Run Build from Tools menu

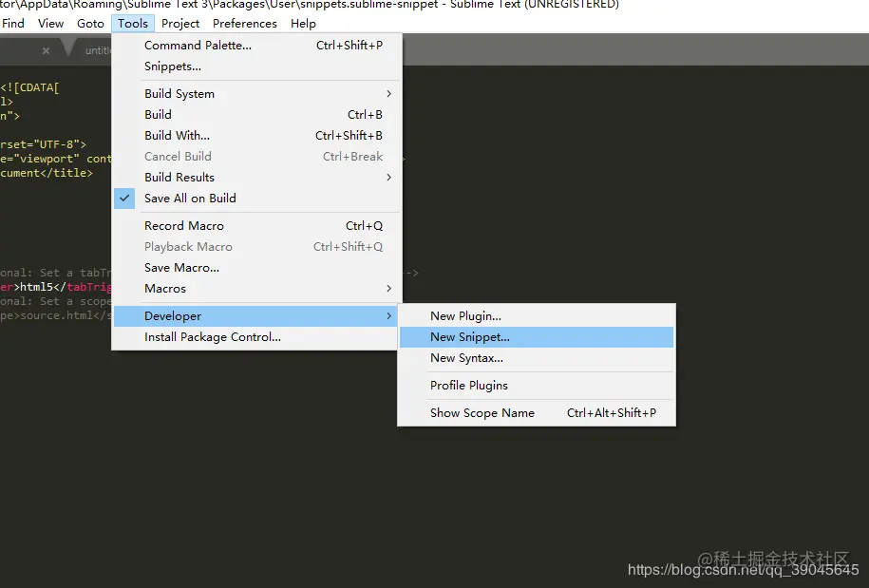[256, 115]
